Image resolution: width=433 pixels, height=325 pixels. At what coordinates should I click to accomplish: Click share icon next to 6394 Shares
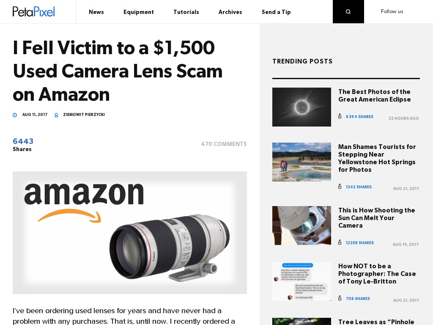340,116
